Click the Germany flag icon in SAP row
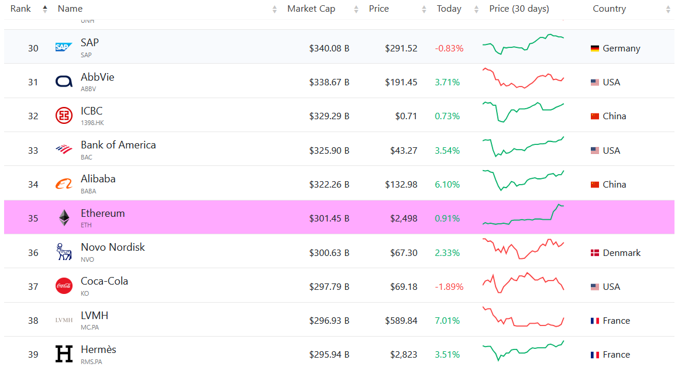 (x=595, y=49)
